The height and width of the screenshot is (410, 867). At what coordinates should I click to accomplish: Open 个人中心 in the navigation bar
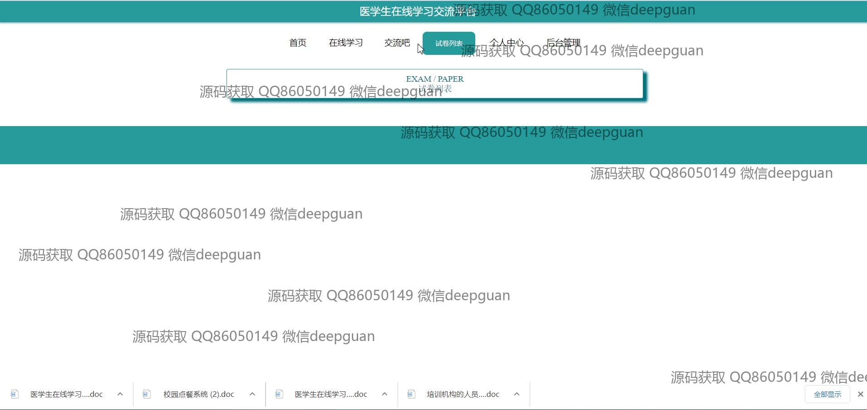[x=507, y=43]
